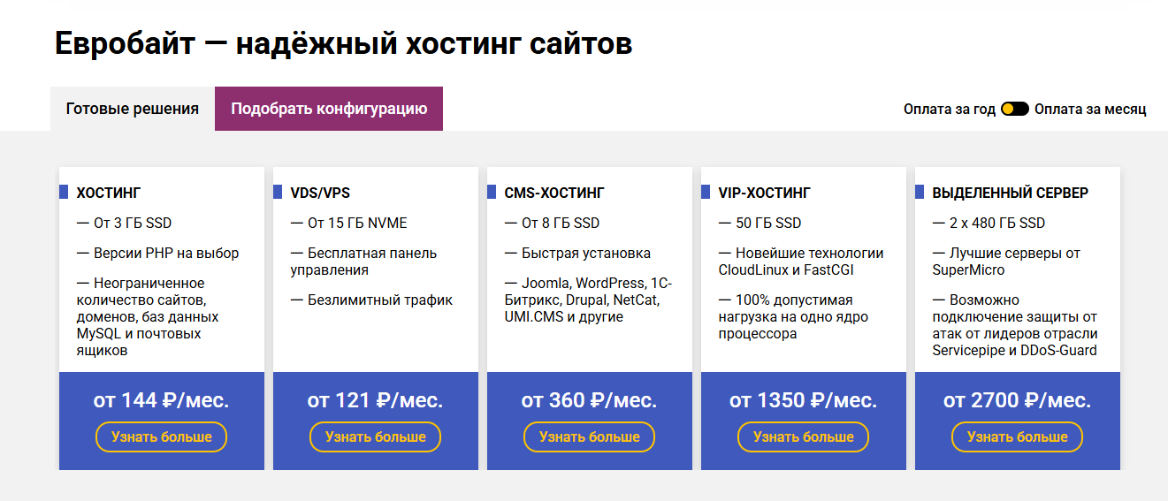The width and height of the screenshot is (1168, 501).
Task: Open the VIP-ХОСТИНГ card heading
Action: tap(765, 193)
